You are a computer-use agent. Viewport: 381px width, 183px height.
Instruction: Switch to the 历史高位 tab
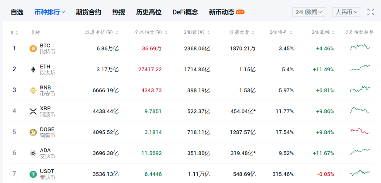pos(149,12)
